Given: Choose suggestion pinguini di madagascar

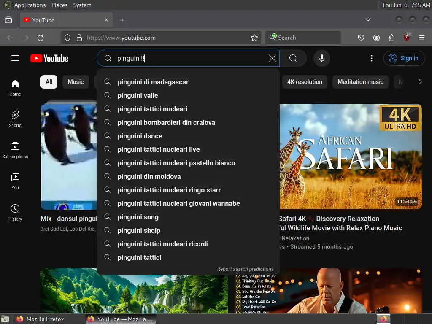Looking at the screenshot, I should 188,82.
